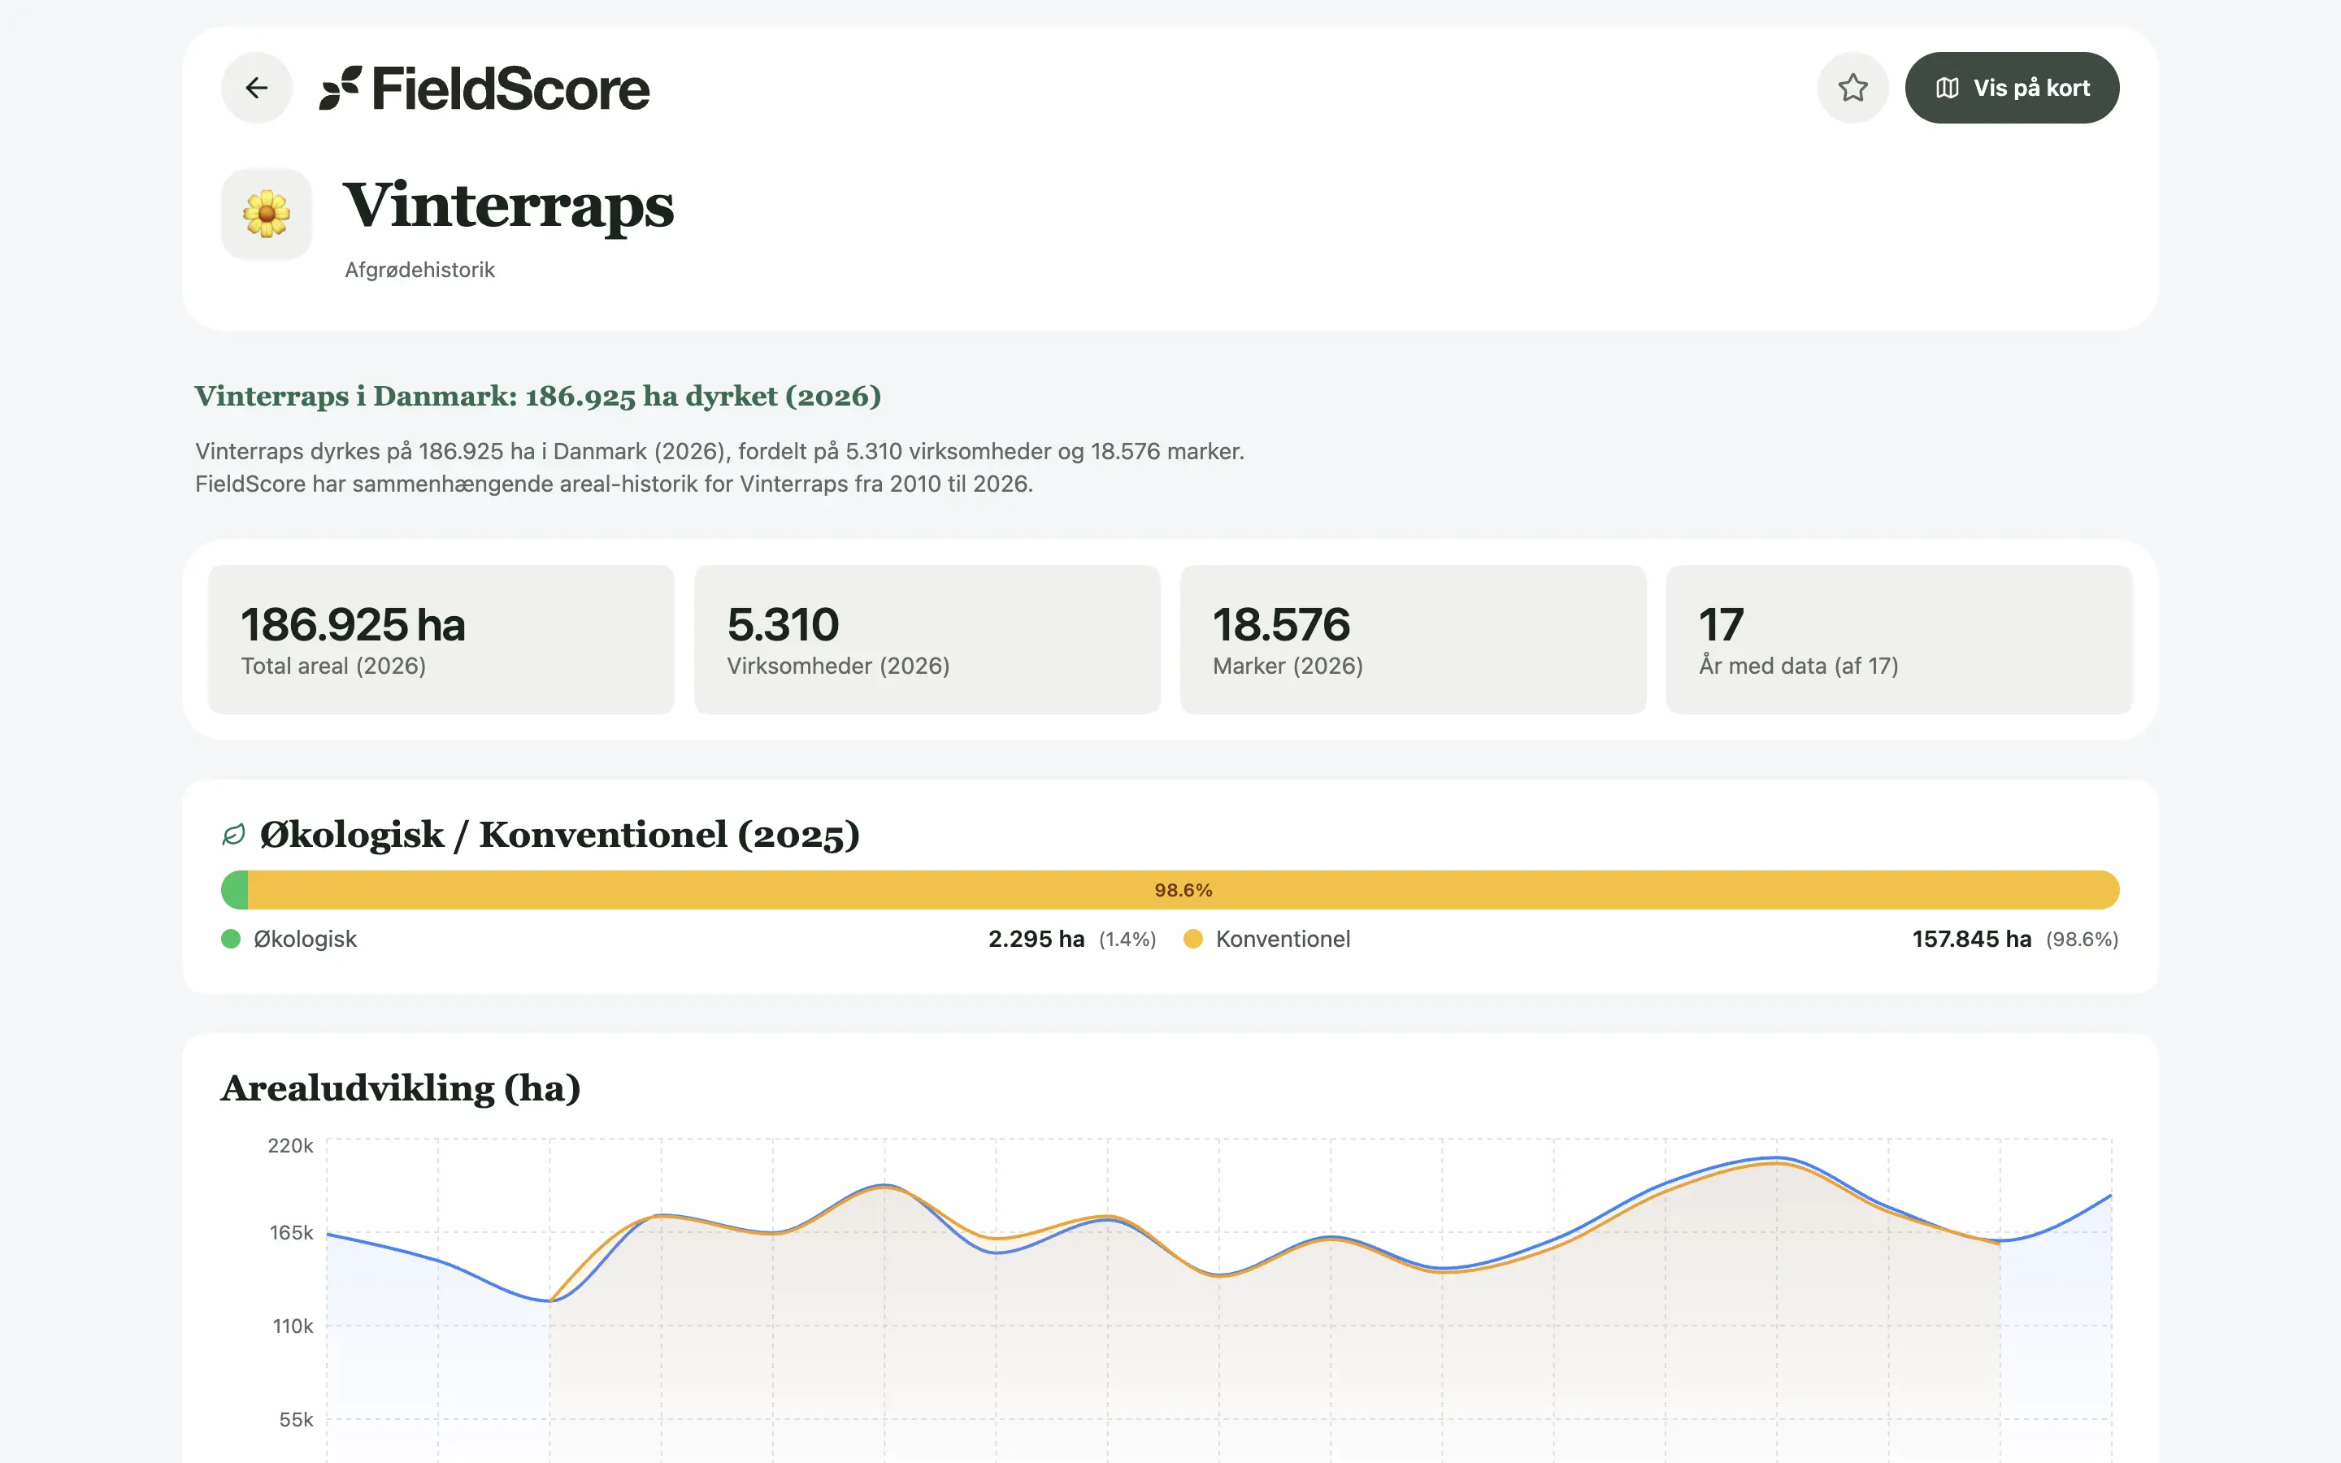
Task: Open map with Vis på kort button
Action: [x=2012, y=88]
